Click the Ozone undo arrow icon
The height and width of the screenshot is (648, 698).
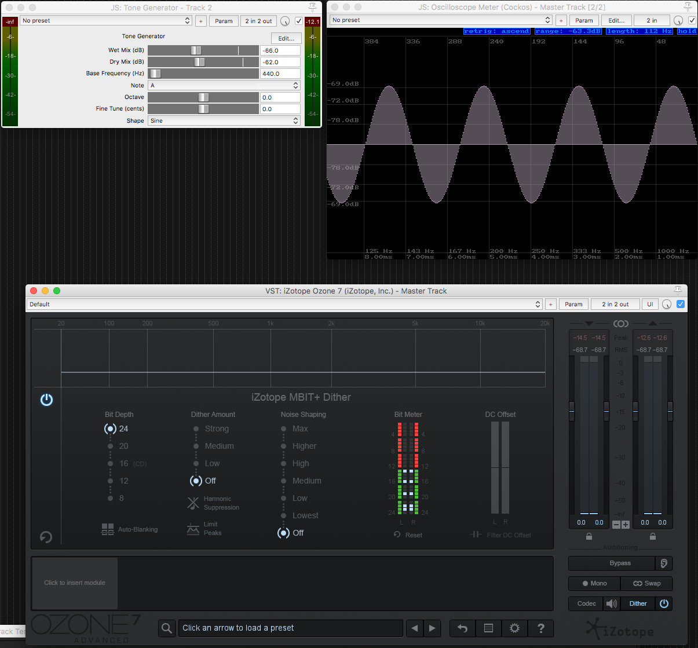462,628
